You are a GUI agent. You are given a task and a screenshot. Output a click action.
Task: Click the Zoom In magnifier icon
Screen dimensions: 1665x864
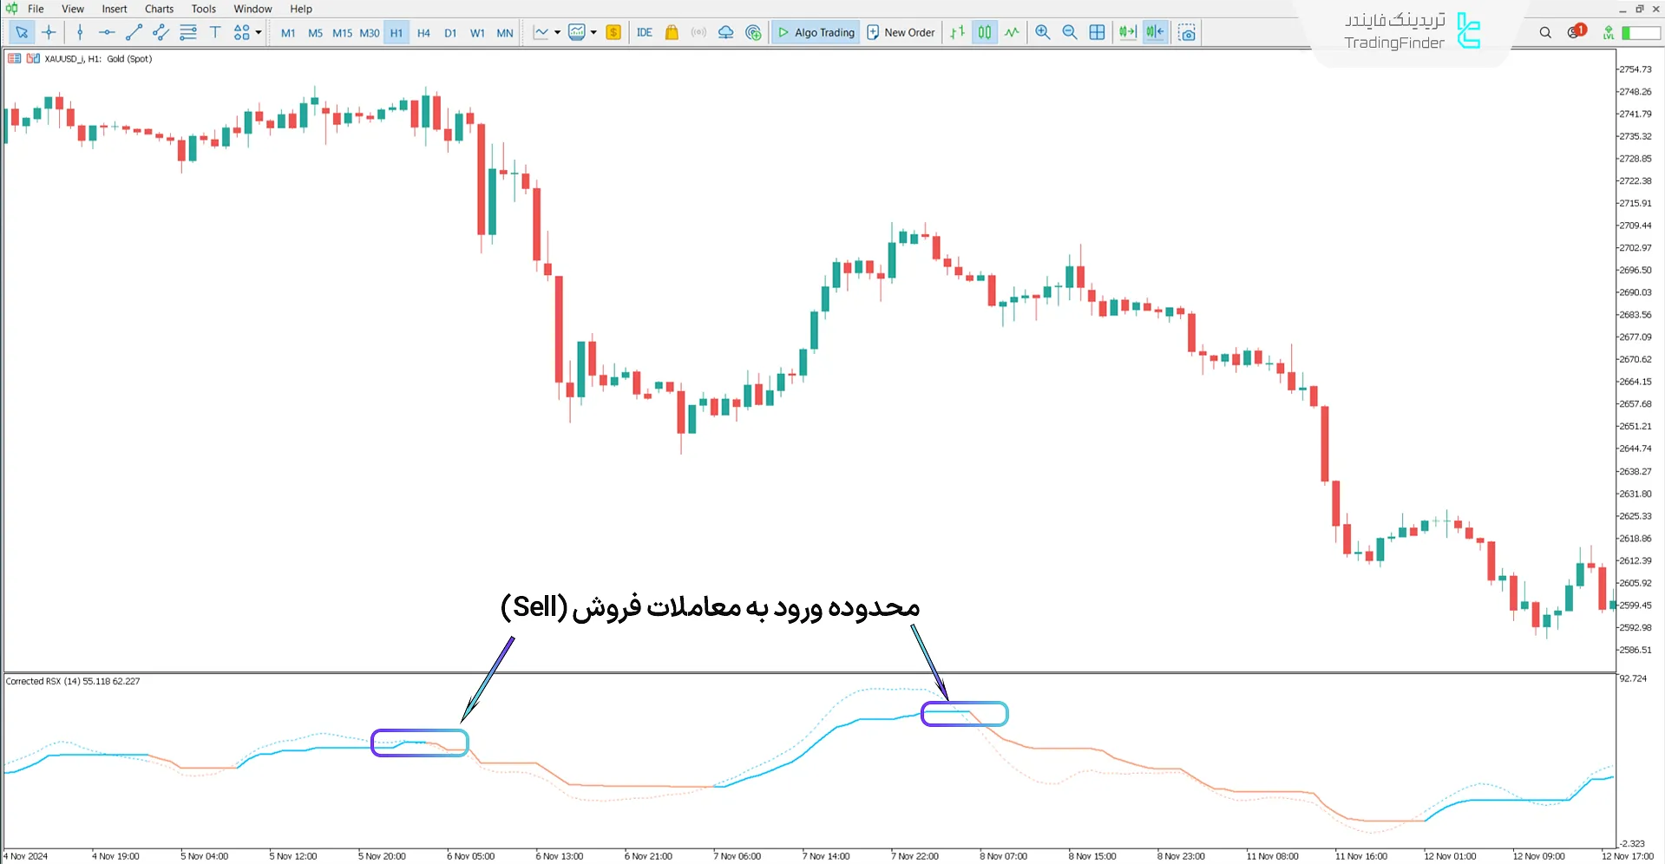1042,32
